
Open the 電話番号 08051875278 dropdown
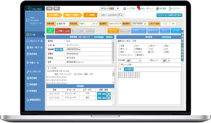[x=73, y=50]
